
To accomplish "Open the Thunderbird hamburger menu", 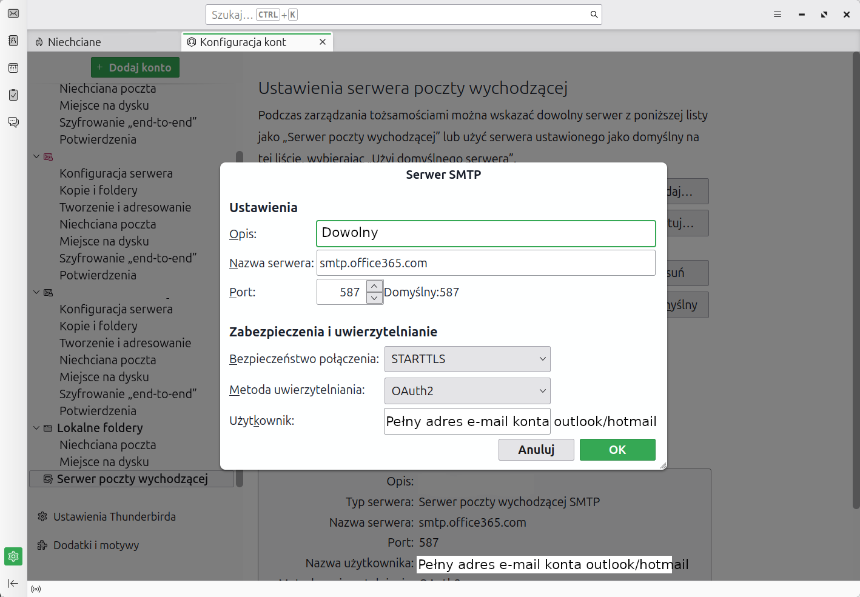I will click(x=778, y=15).
